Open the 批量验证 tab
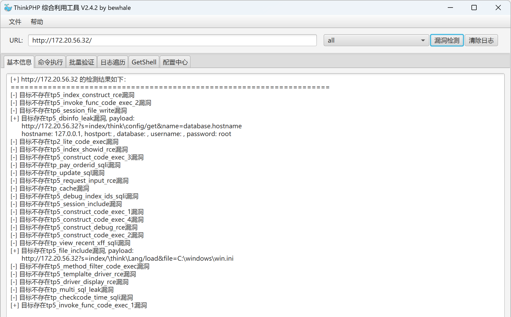The width and height of the screenshot is (511, 317). coord(81,62)
